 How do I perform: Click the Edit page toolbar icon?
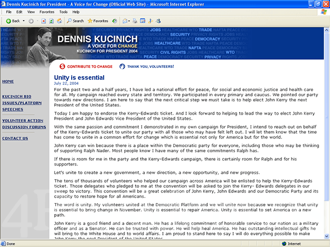tap(143, 21)
